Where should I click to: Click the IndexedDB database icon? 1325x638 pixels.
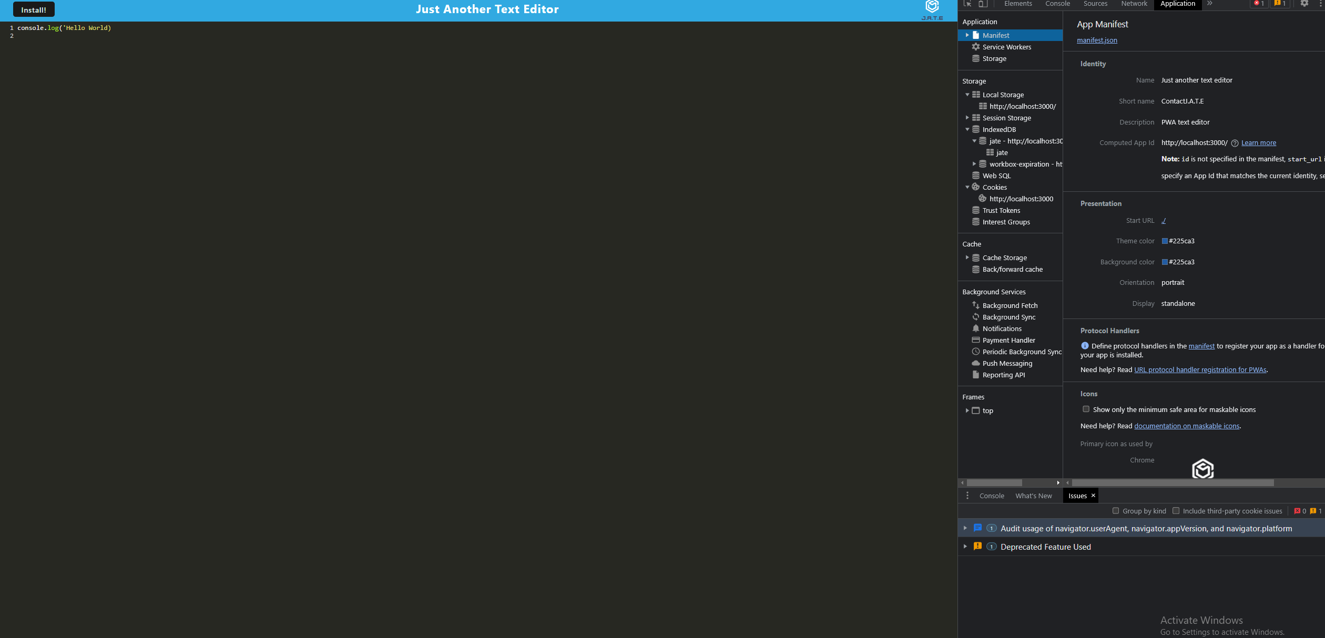pos(976,129)
